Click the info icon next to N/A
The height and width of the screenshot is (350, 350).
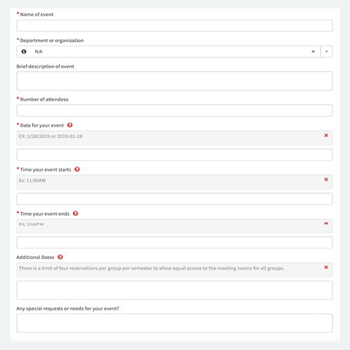24,52
